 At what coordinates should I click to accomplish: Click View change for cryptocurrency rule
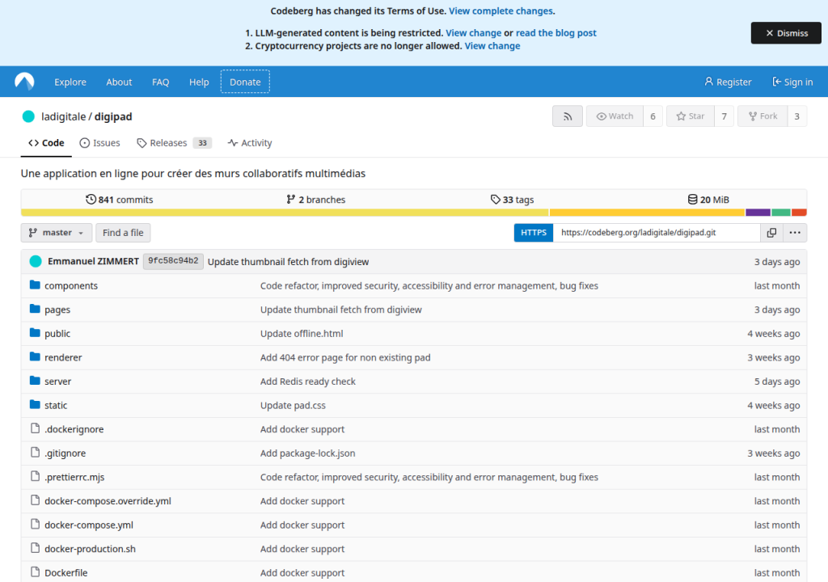[492, 46]
